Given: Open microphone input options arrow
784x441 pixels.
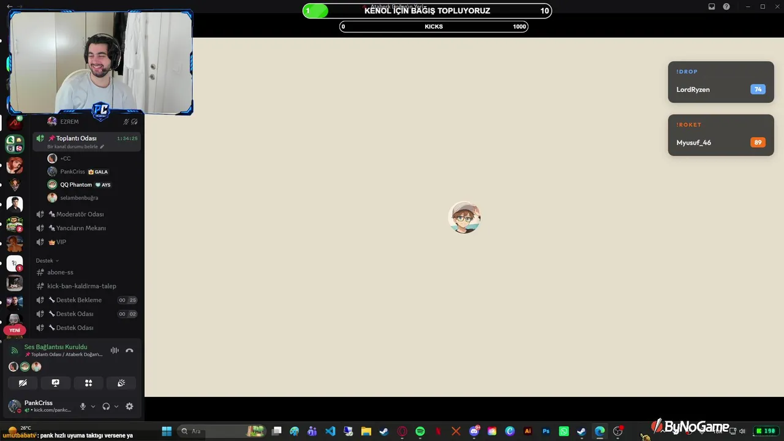Looking at the screenshot, I should click(x=93, y=406).
